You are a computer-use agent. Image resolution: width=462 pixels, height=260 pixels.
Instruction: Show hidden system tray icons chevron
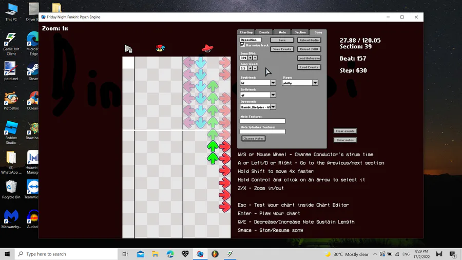coord(375,254)
